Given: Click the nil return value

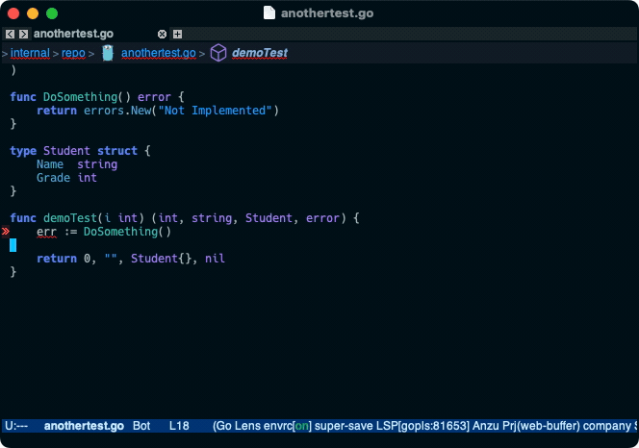Looking at the screenshot, I should [215, 259].
